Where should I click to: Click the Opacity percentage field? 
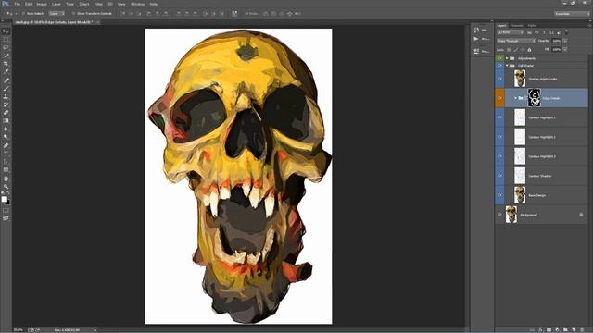[x=557, y=41]
